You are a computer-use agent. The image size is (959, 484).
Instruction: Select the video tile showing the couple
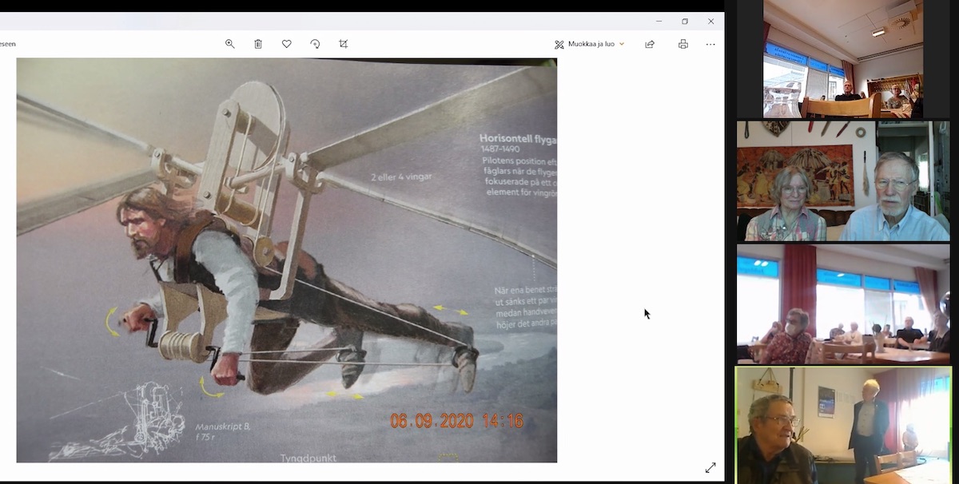tap(843, 181)
